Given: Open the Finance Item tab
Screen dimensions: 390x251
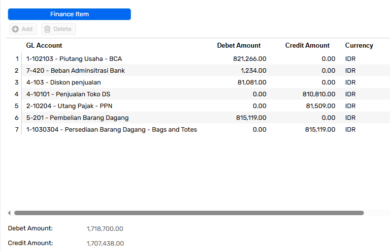Looking at the screenshot, I should point(69,14).
